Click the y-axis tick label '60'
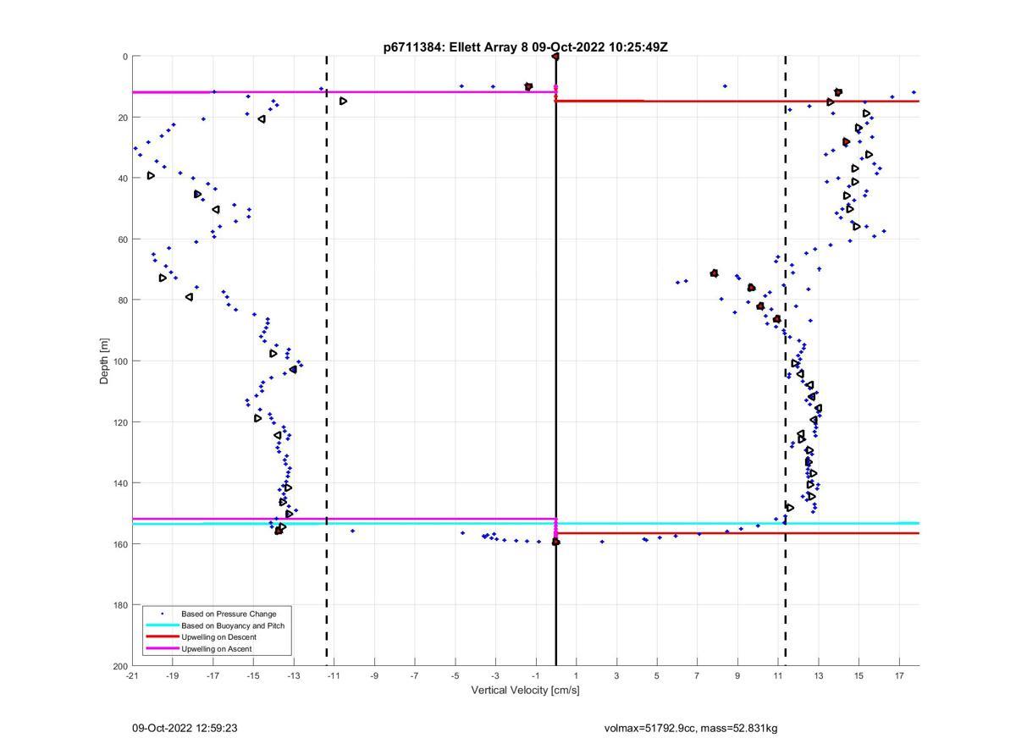The width and height of the screenshot is (1016, 749). pyautogui.click(x=122, y=240)
